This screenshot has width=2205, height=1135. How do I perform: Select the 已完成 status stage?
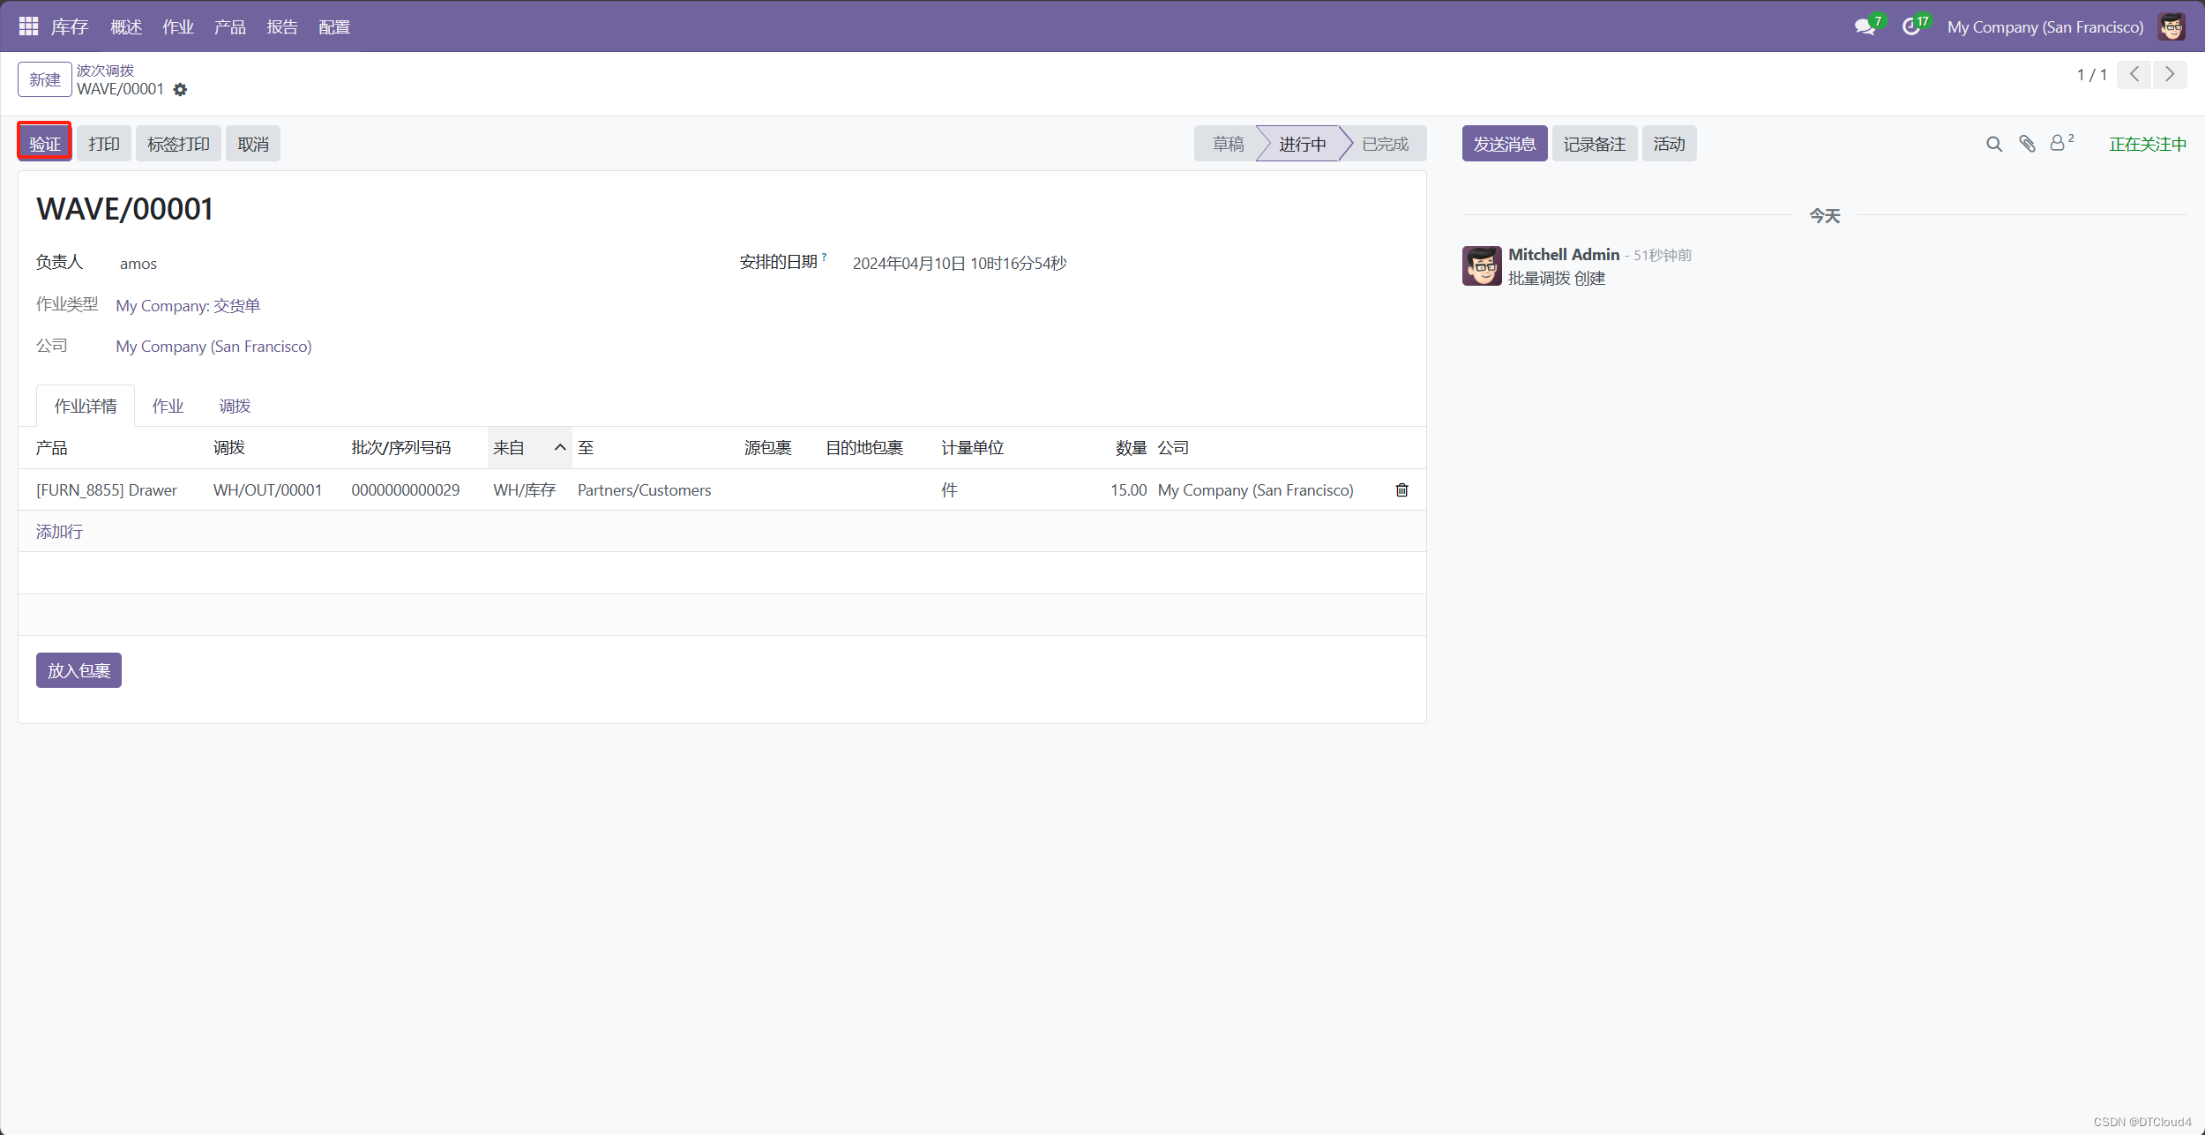tap(1385, 144)
